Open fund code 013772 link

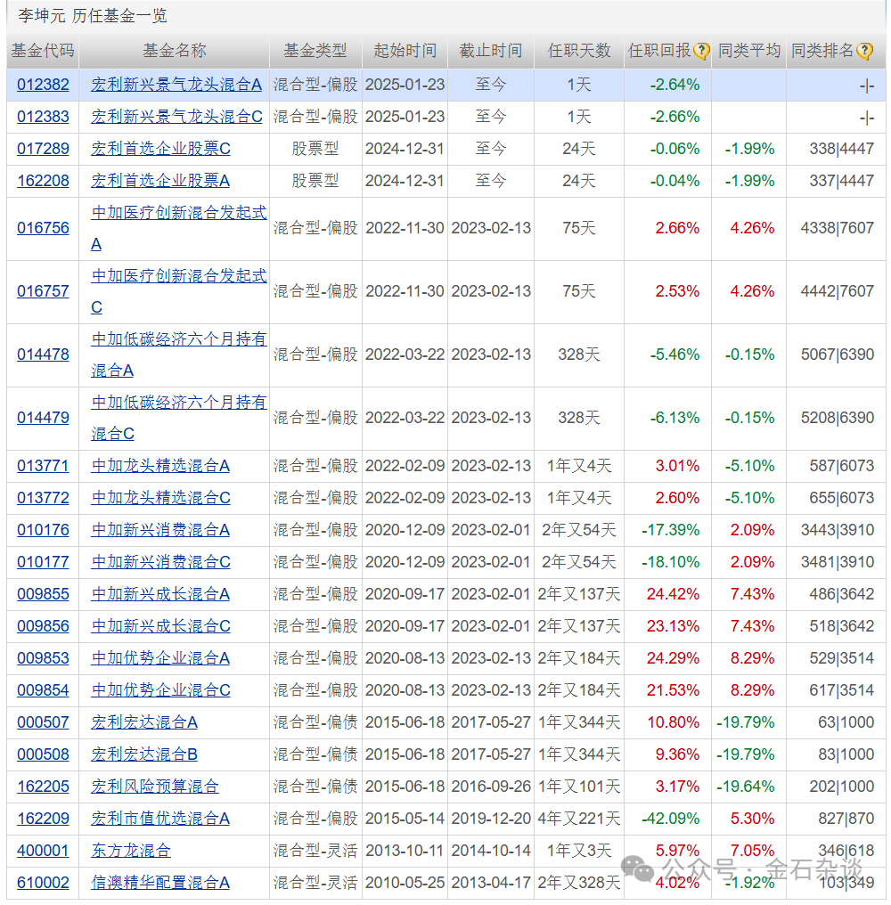coord(44,498)
